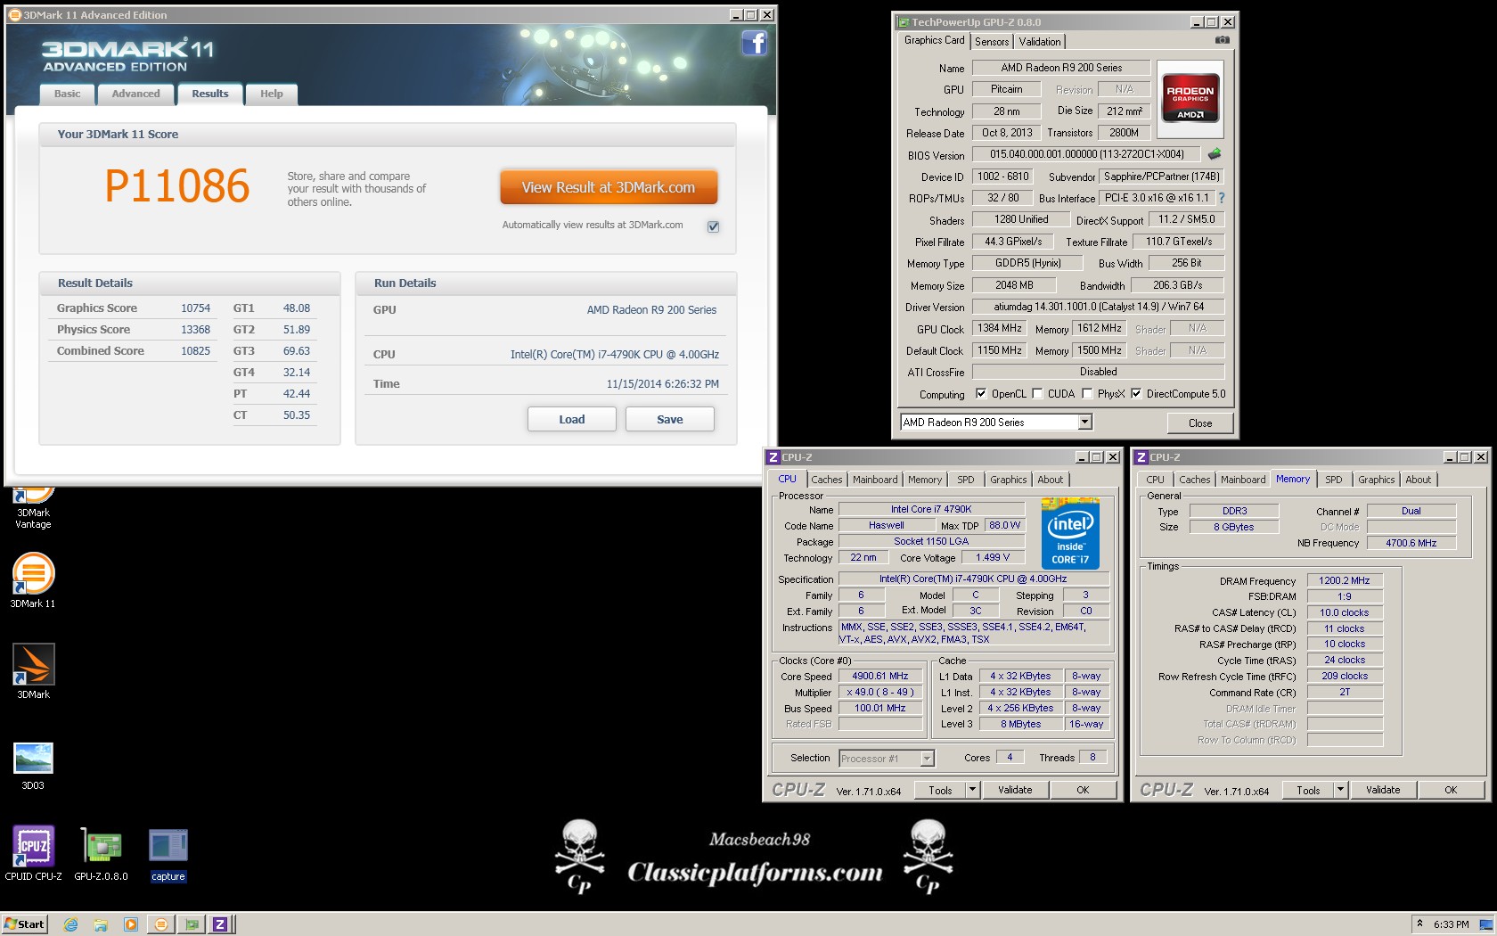The height and width of the screenshot is (936, 1497).
Task: Click the Start button on the taskbar
Action: tap(24, 924)
